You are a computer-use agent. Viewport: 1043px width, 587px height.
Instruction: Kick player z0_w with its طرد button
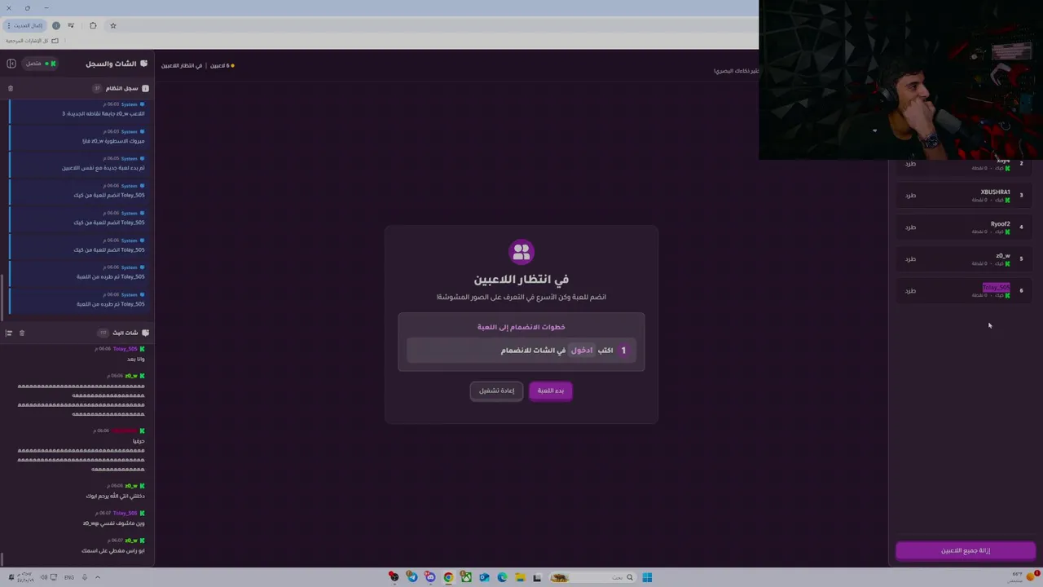(910, 259)
